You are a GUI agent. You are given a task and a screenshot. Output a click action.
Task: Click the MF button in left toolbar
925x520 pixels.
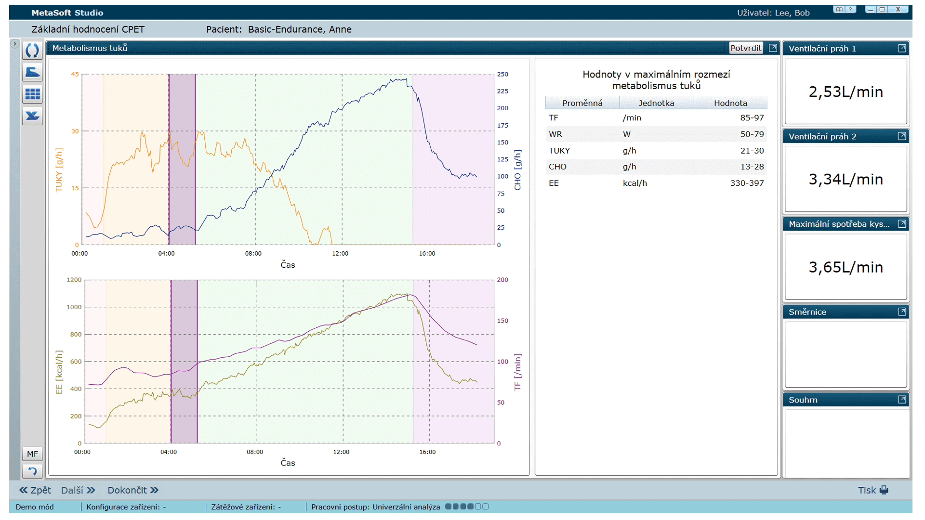(32, 454)
